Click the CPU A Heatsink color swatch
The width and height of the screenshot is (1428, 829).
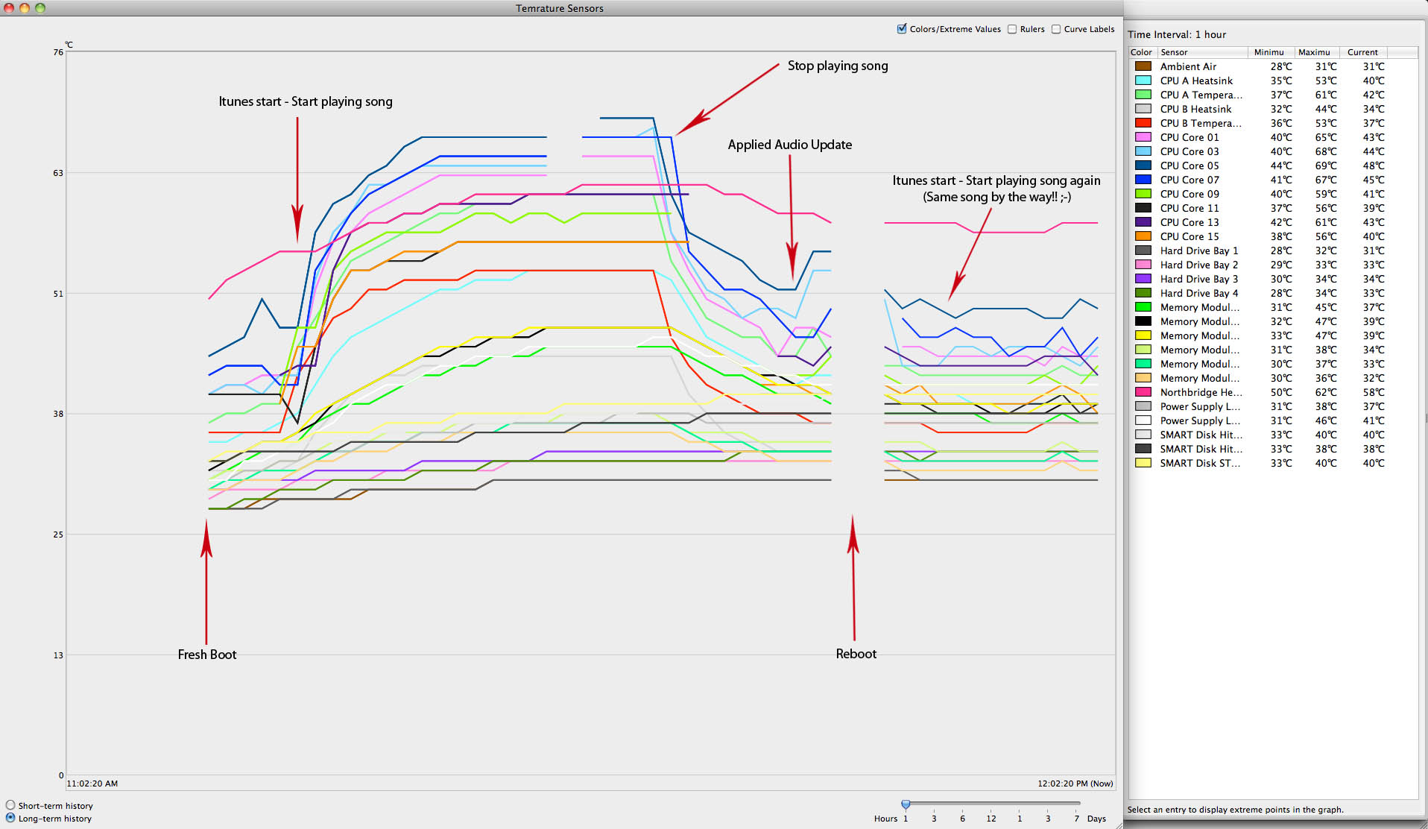(x=1143, y=81)
